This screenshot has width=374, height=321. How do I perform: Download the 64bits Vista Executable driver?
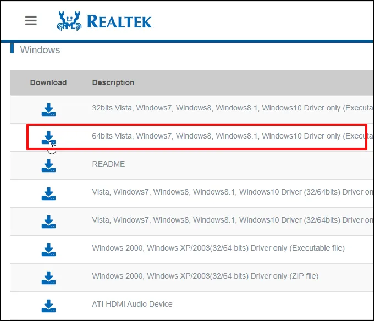(48, 138)
